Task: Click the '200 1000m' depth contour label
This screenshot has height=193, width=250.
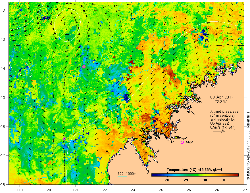Action: [127, 174]
